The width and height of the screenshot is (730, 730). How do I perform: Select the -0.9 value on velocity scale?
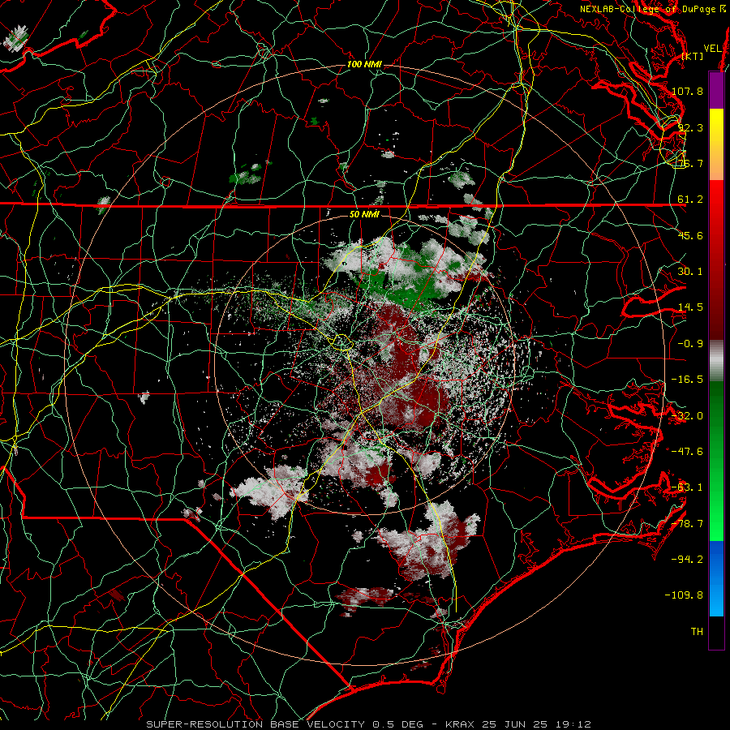pyautogui.click(x=690, y=344)
